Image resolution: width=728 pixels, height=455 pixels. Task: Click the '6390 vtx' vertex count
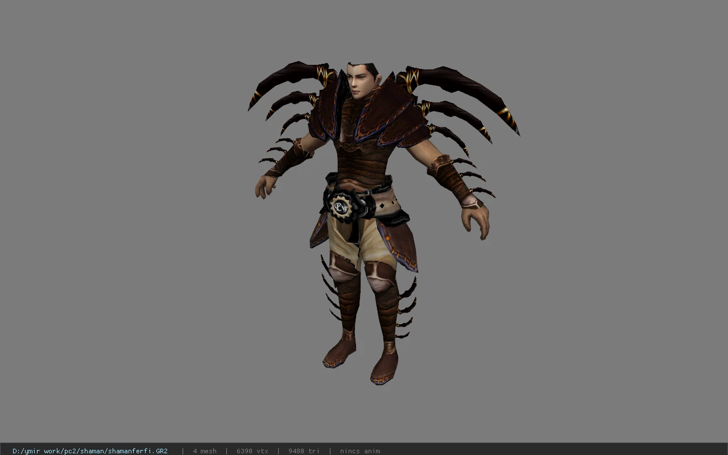coord(253,451)
